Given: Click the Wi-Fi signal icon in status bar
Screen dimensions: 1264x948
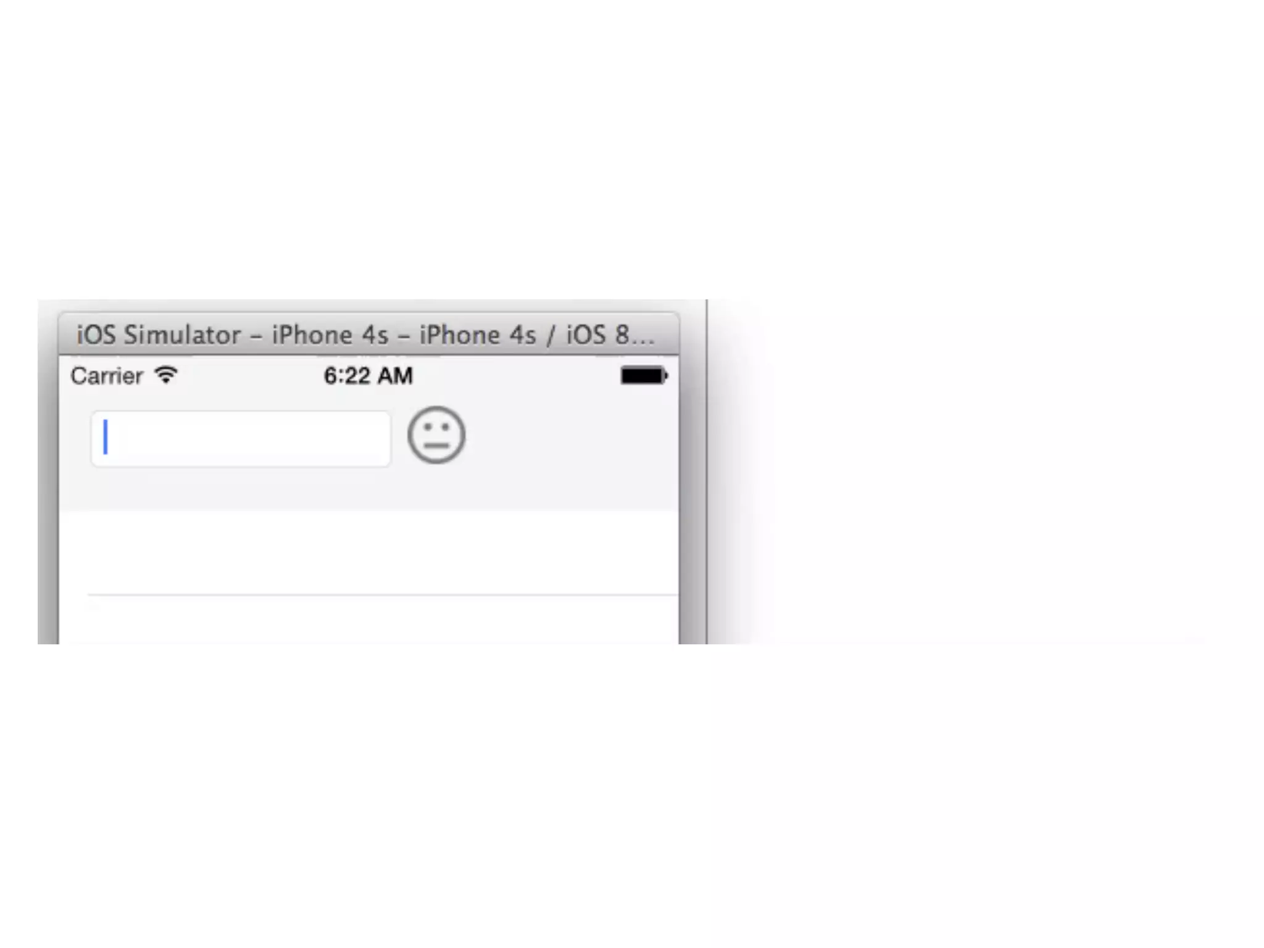Looking at the screenshot, I should coord(166,375).
